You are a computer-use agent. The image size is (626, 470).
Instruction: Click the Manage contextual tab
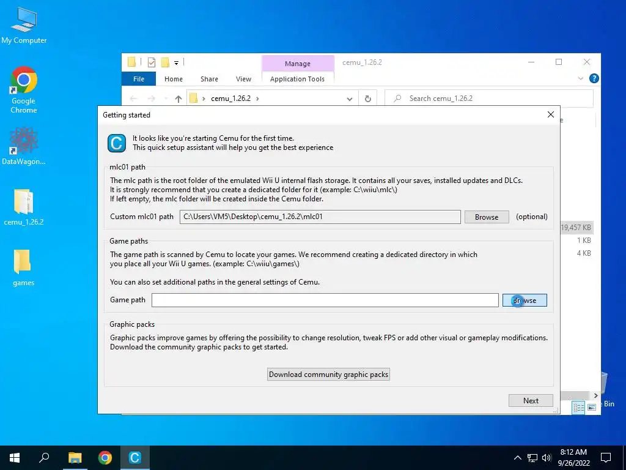coord(298,64)
